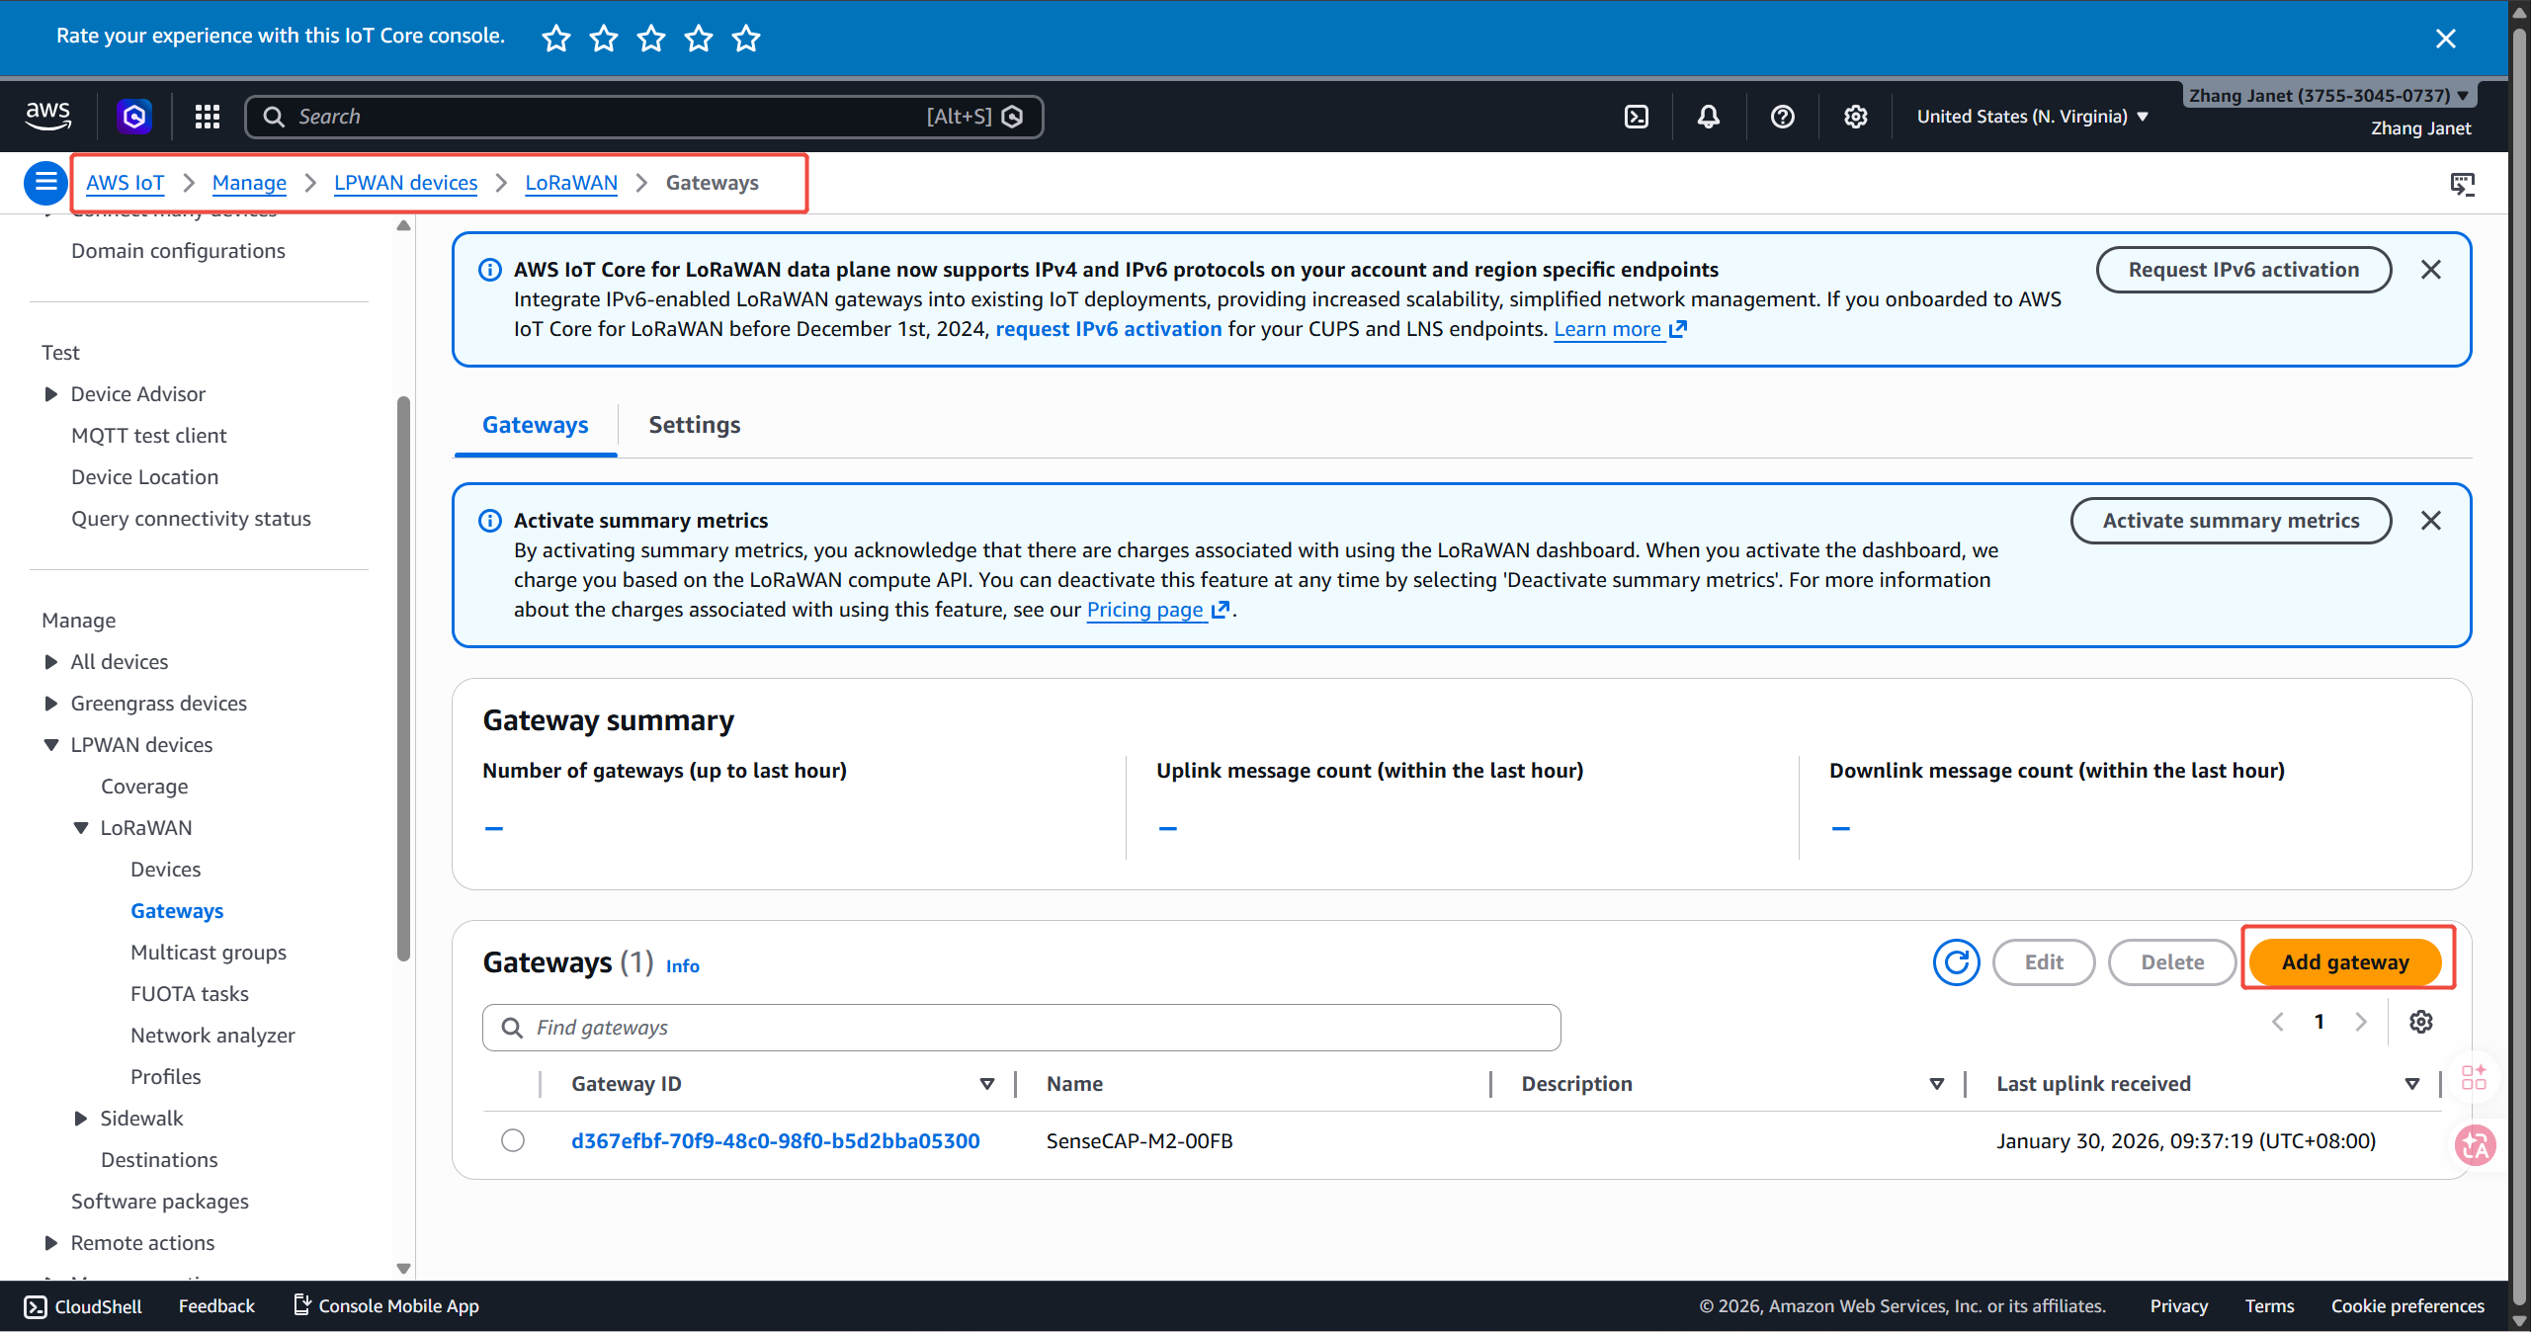Open the Gateways table preferences gear
2531x1332 pixels.
[x=2420, y=1022]
